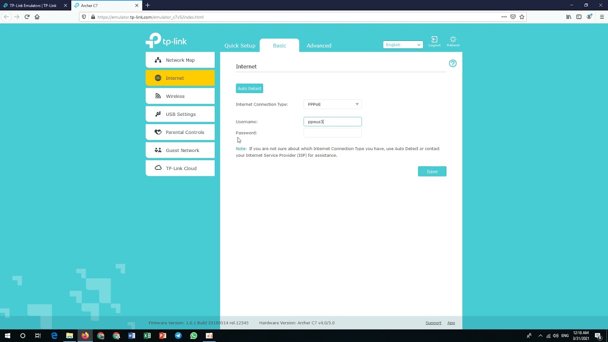Open the volume control in tray
Image resolution: width=608 pixels, height=342 pixels.
click(x=556, y=336)
